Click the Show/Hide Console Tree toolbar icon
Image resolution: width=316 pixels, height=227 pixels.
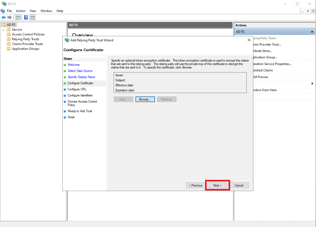tap(18, 17)
